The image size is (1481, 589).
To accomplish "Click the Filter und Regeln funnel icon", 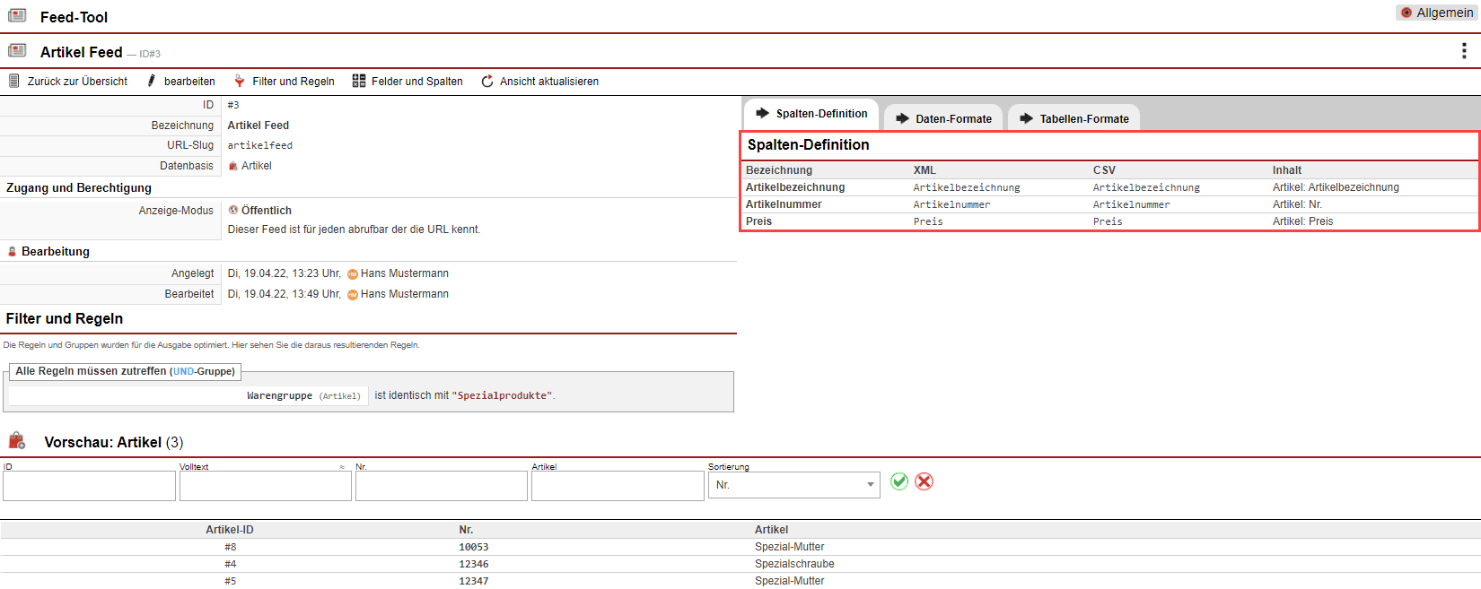I will (240, 81).
